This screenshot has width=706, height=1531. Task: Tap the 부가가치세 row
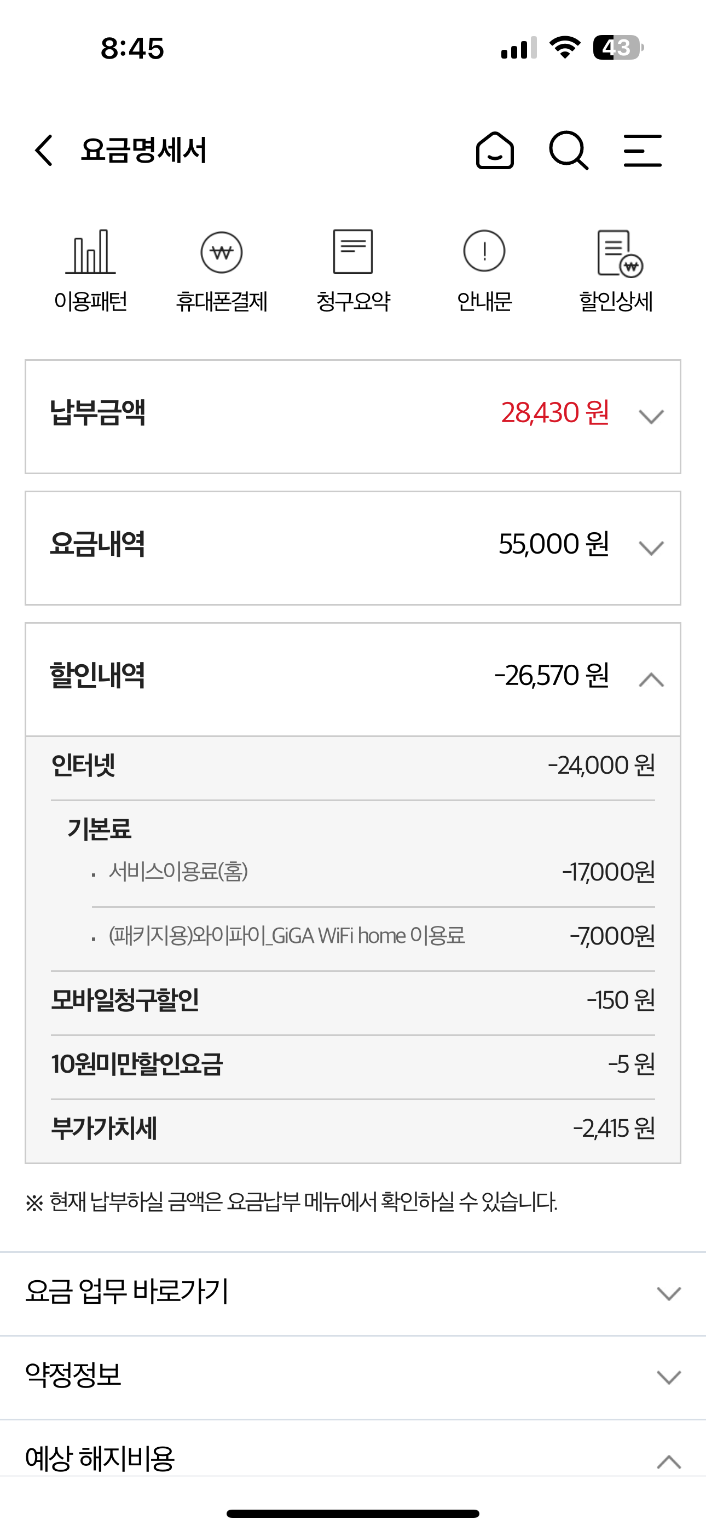coord(353,1129)
